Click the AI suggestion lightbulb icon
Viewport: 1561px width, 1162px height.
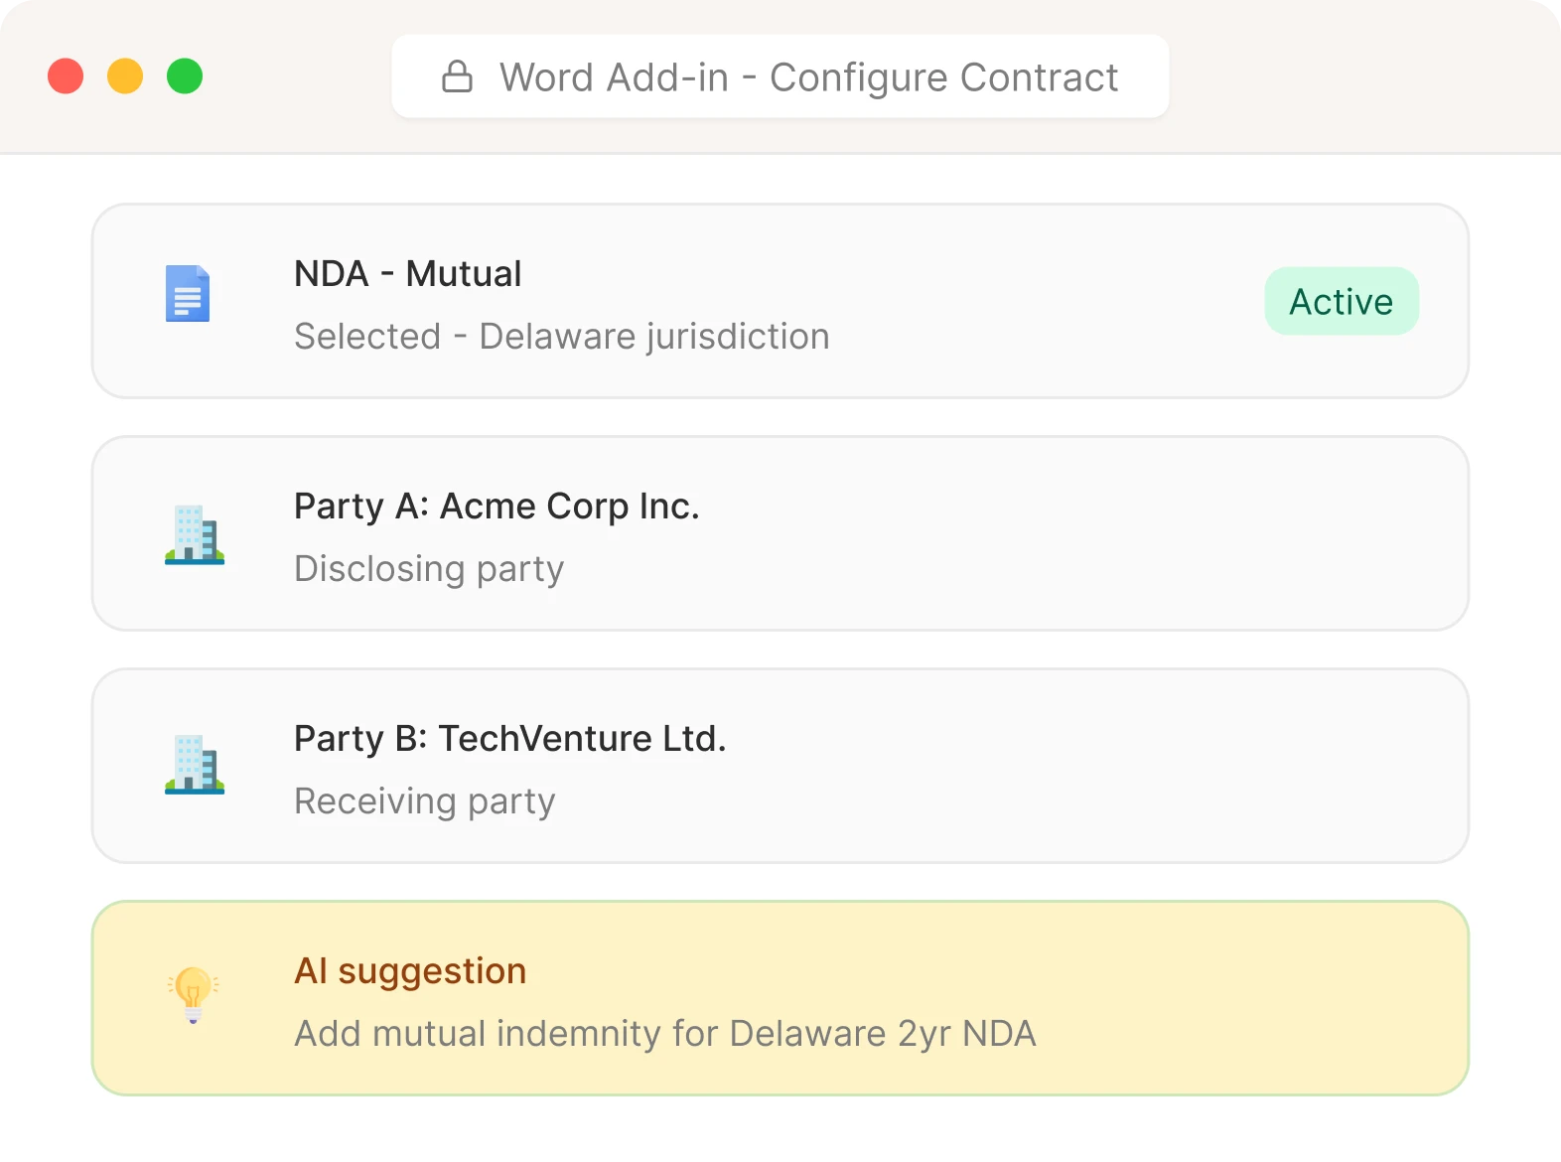pos(192,996)
